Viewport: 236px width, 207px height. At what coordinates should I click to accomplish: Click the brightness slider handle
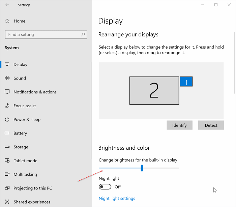coord(142,168)
